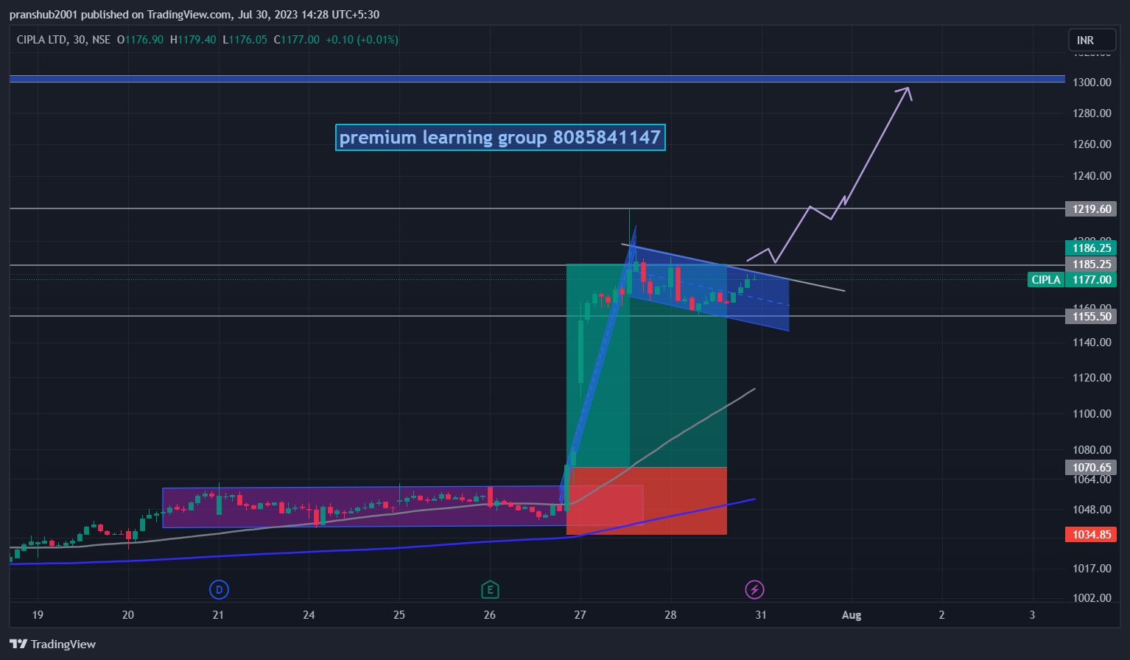Click the 1155.50 price line label
This screenshot has height=660, width=1130.
[x=1092, y=317]
